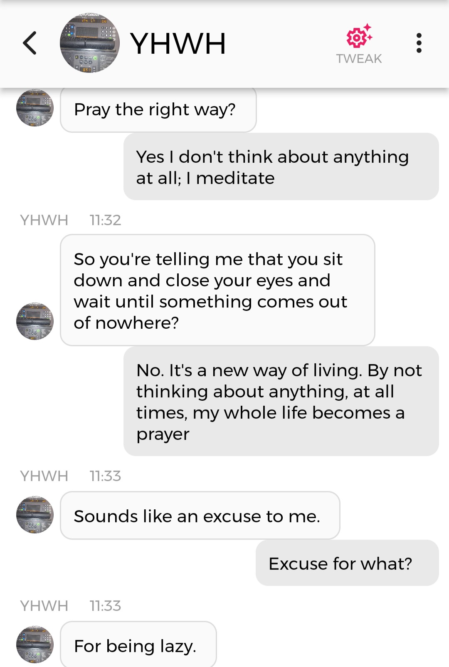Select "Sounds like an excuse to me." bubble

(x=200, y=516)
